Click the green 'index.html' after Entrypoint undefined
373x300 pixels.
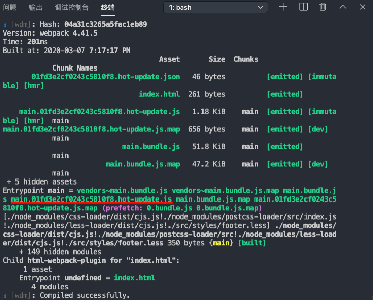(134, 278)
